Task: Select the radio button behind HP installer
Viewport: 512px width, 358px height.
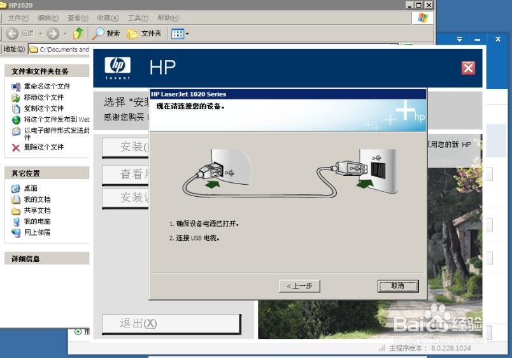Action: coord(78,331)
